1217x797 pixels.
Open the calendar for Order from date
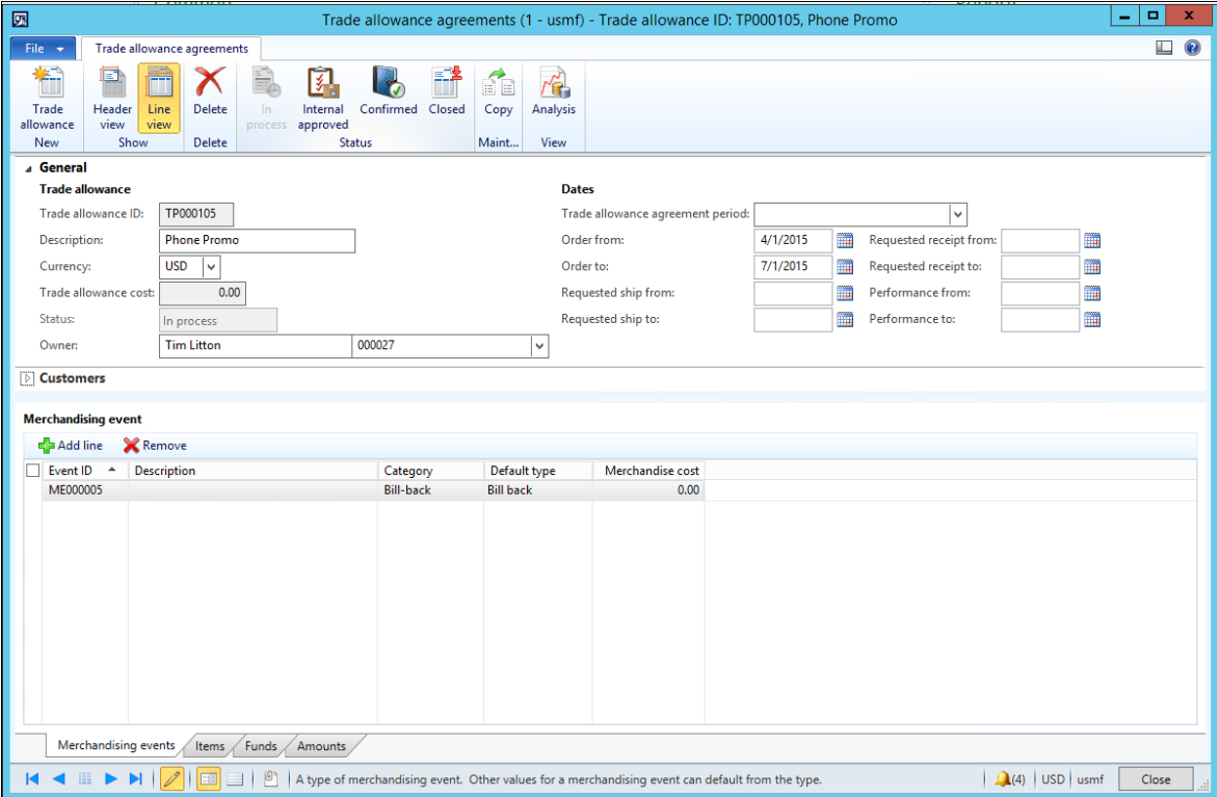pos(842,240)
